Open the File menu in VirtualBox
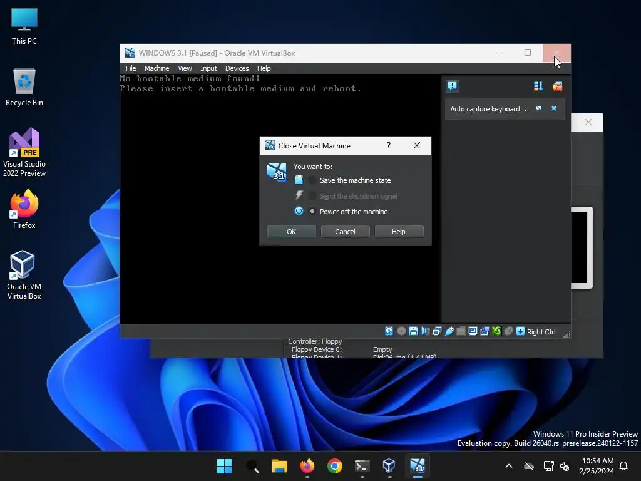Viewport: 641px width, 481px height. [131, 68]
